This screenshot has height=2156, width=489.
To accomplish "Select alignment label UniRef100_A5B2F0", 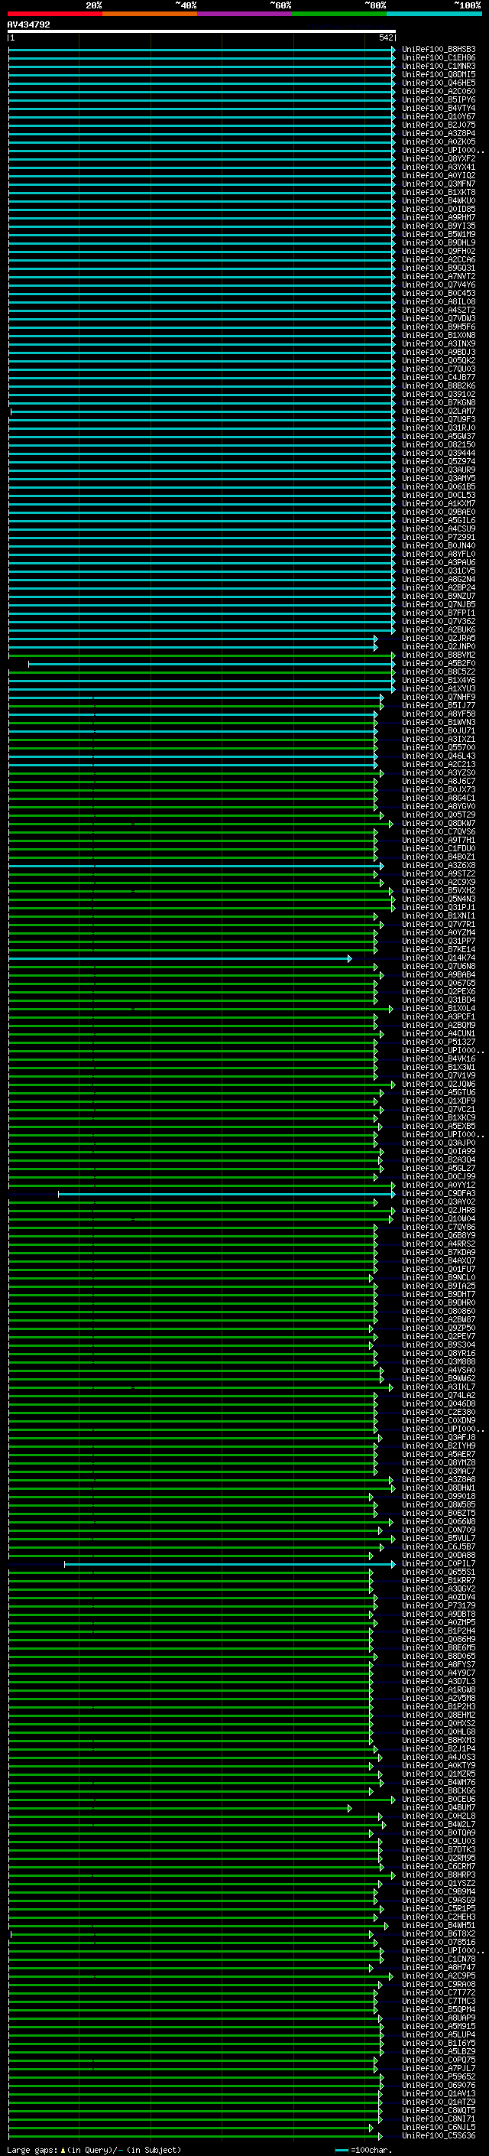I will pyautogui.click(x=439, y=664).
